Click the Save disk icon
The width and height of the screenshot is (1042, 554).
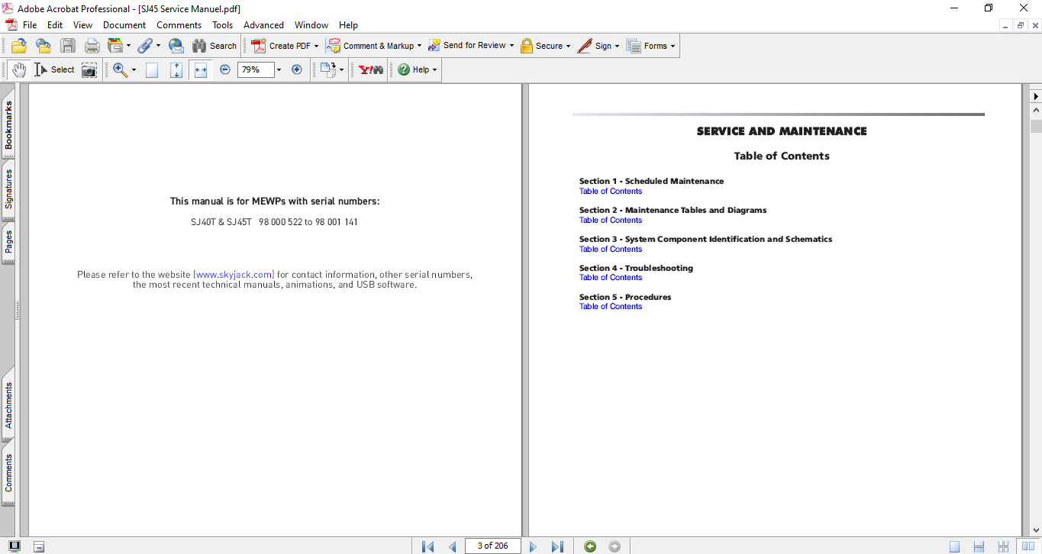coord(68,46)
